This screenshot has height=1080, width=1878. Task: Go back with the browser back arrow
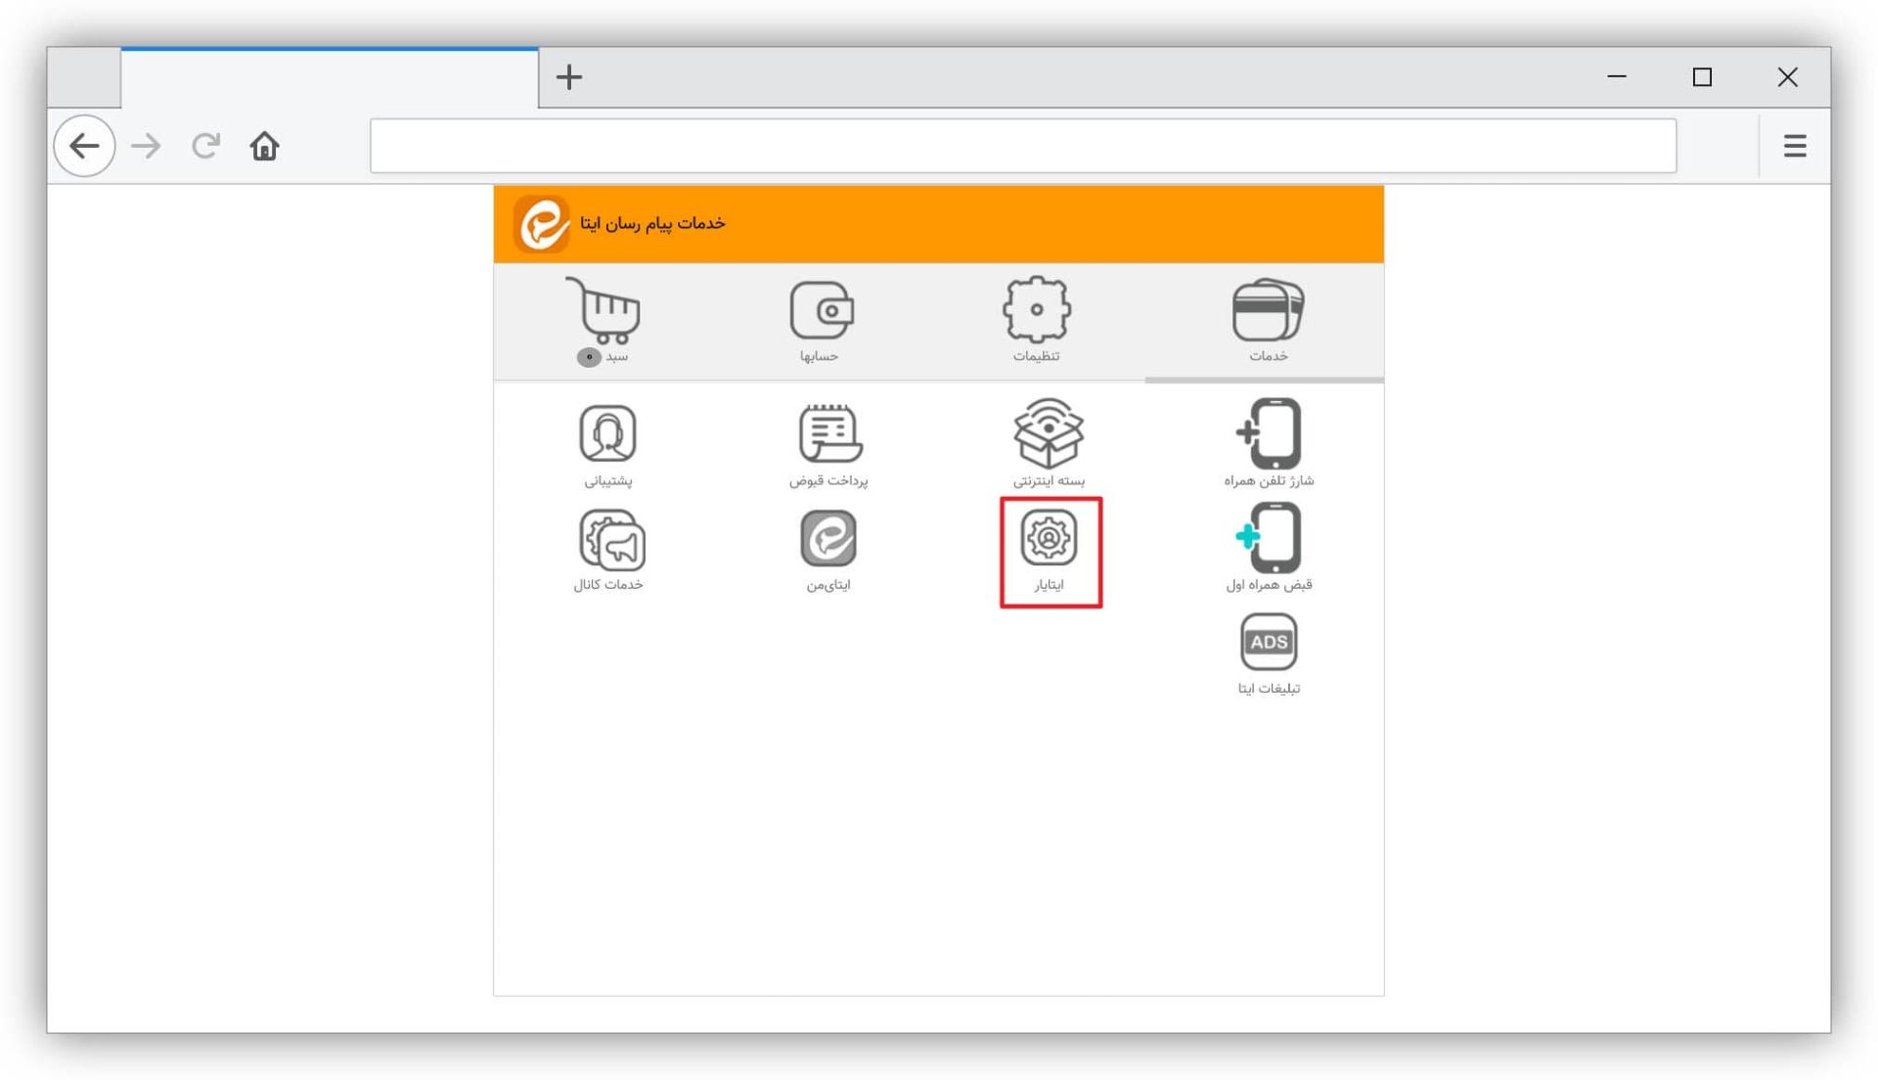[x=85, y=146]
